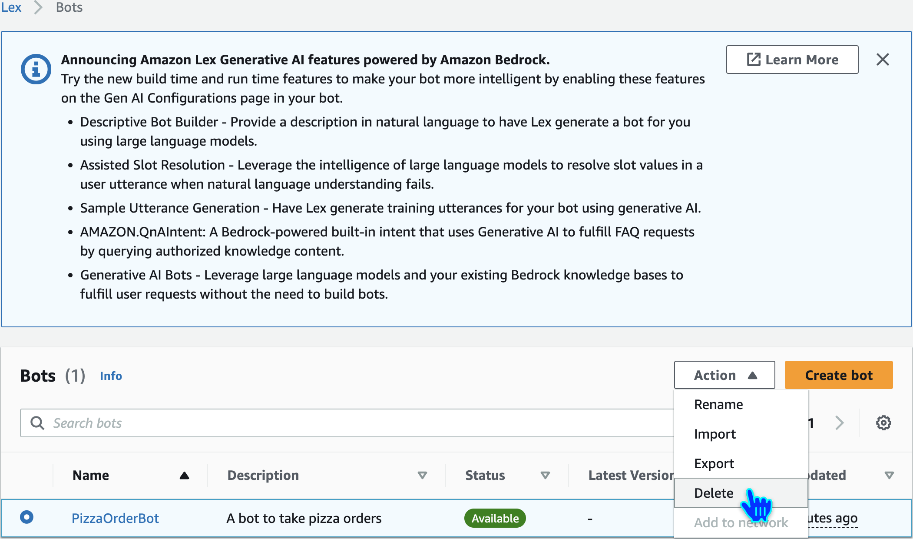Viewport: 913px width, 539px height.
Task: Collapse the Action dropdown menu
Action: coord(724,375)
